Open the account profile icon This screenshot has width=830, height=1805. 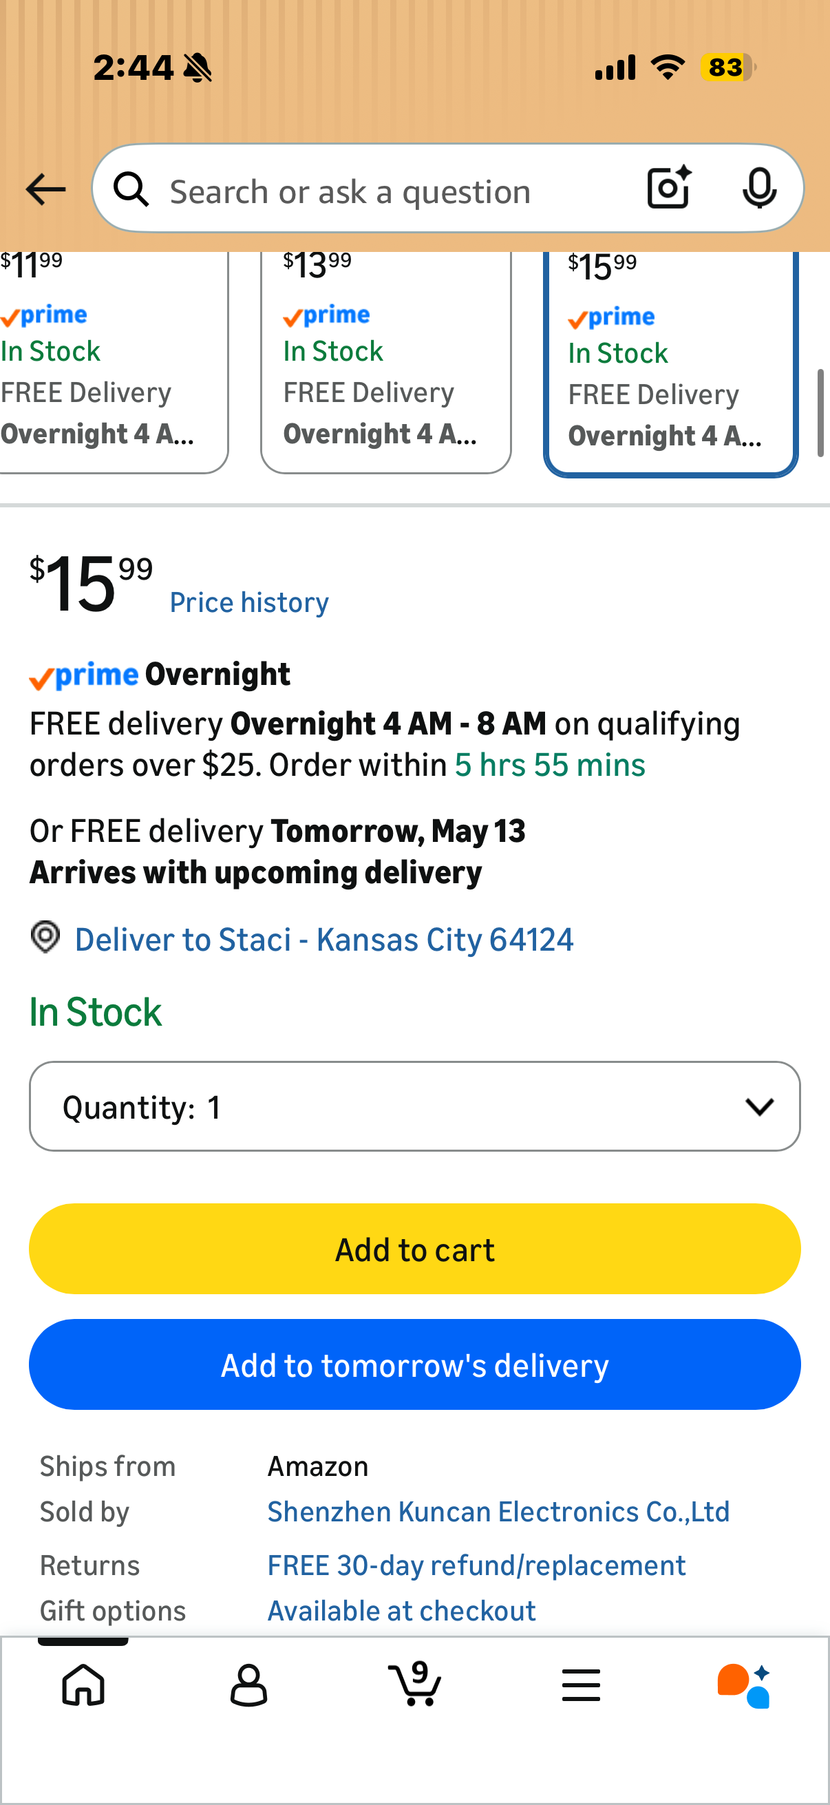tap(248, 1685)
